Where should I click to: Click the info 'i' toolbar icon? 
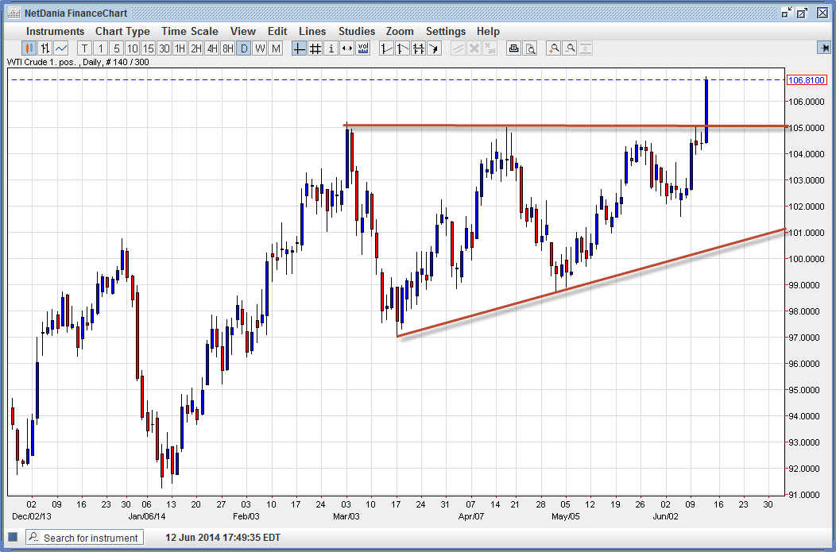pyautogui.click(x=331, y=48)
